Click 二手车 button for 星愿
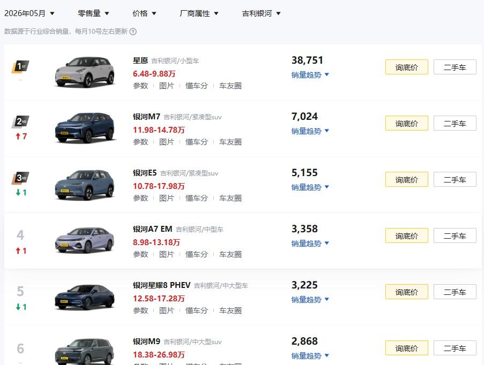The width and height of the screenshot is (484, 365). pyautogui.click(x=455, y=67)
